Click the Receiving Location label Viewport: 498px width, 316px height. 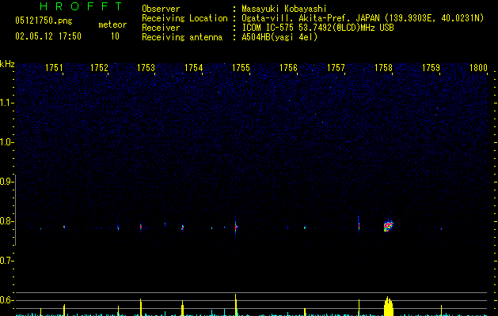(184, 18)
